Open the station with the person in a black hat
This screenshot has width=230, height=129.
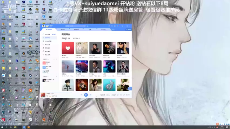point(68,85)
